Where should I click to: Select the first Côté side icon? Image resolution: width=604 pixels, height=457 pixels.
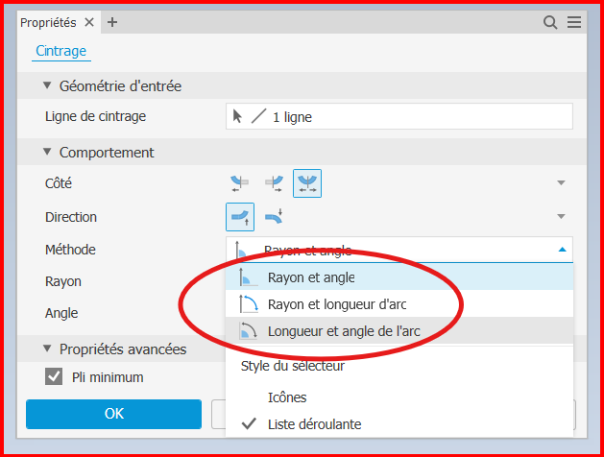click(x=240, y=183)
